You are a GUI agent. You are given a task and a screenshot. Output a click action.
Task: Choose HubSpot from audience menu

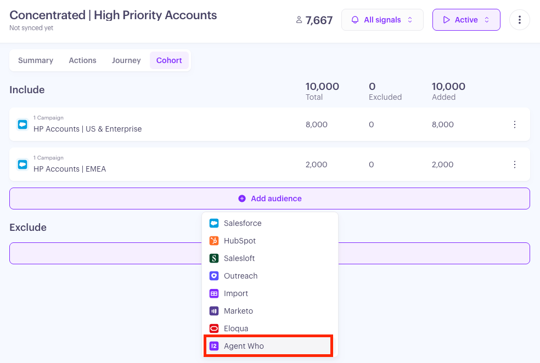tap(269, 241)
